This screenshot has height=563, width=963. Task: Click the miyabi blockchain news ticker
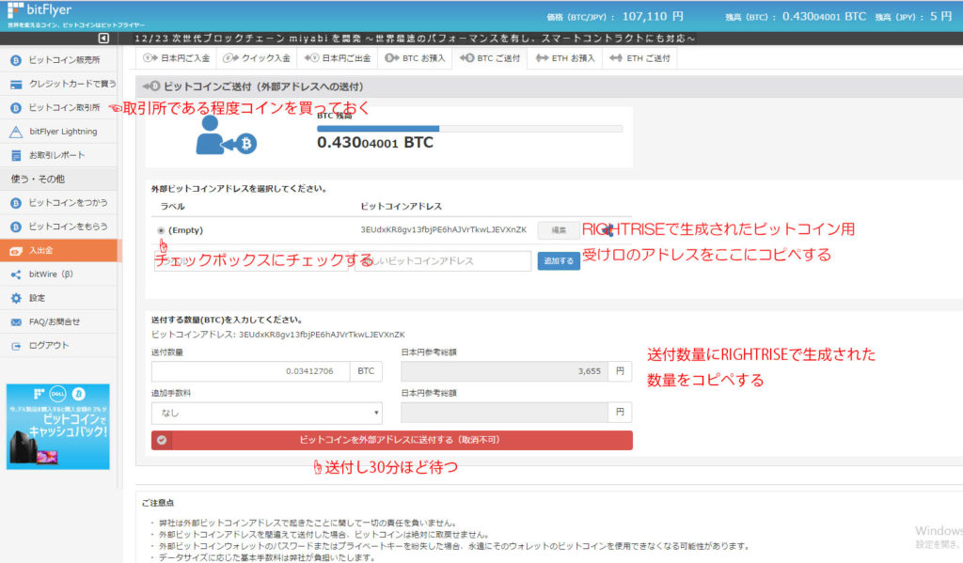pos(415,39)
